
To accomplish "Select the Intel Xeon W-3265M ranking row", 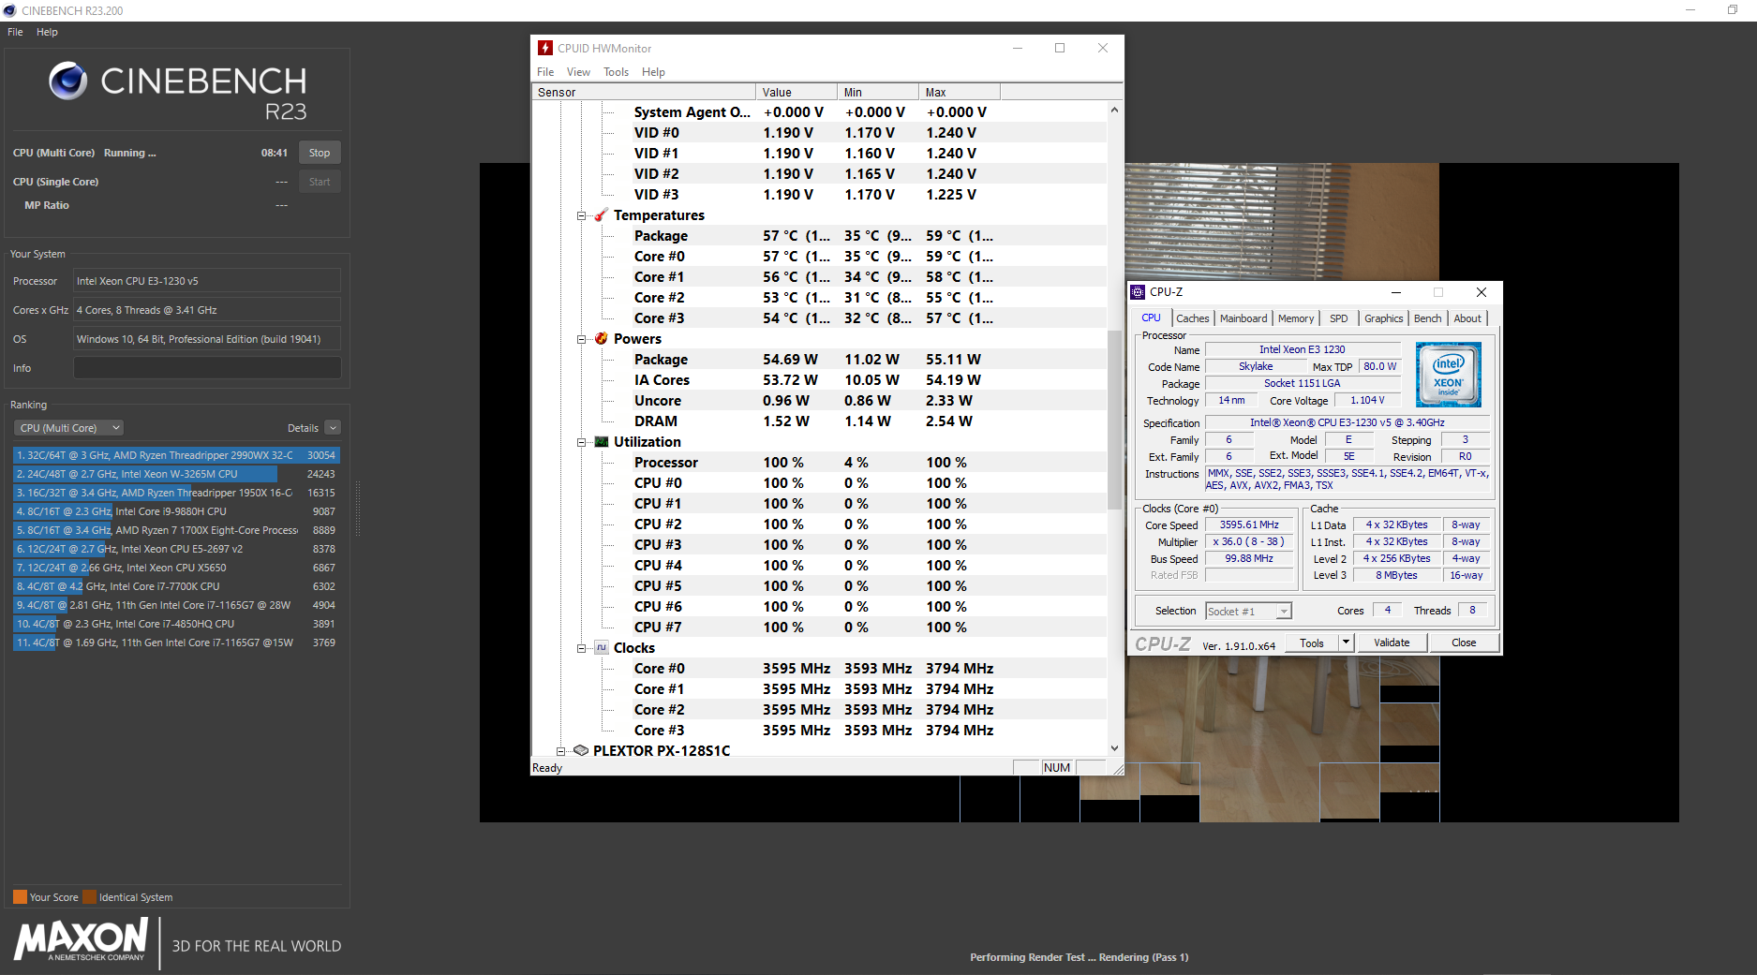I will 176,474.
